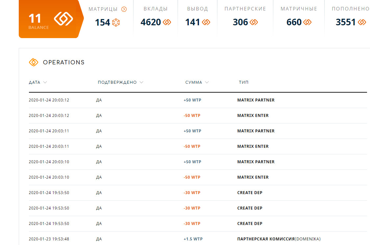Click the 154 matrices value
370x245 pixels.
coord(102,23)
